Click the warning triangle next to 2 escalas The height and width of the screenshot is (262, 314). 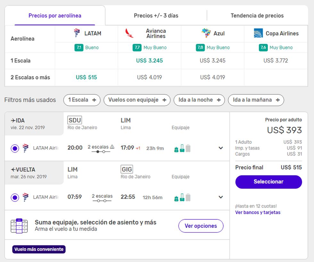[x=112, y=147]
